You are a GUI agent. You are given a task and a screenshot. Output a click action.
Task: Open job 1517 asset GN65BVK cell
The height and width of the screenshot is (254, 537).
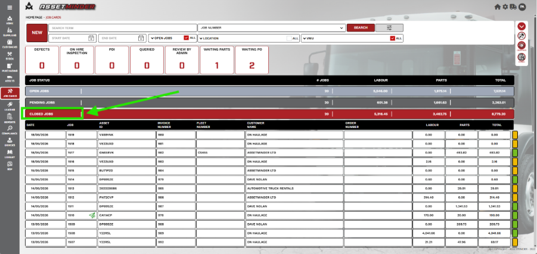click(x=126, y=152)
